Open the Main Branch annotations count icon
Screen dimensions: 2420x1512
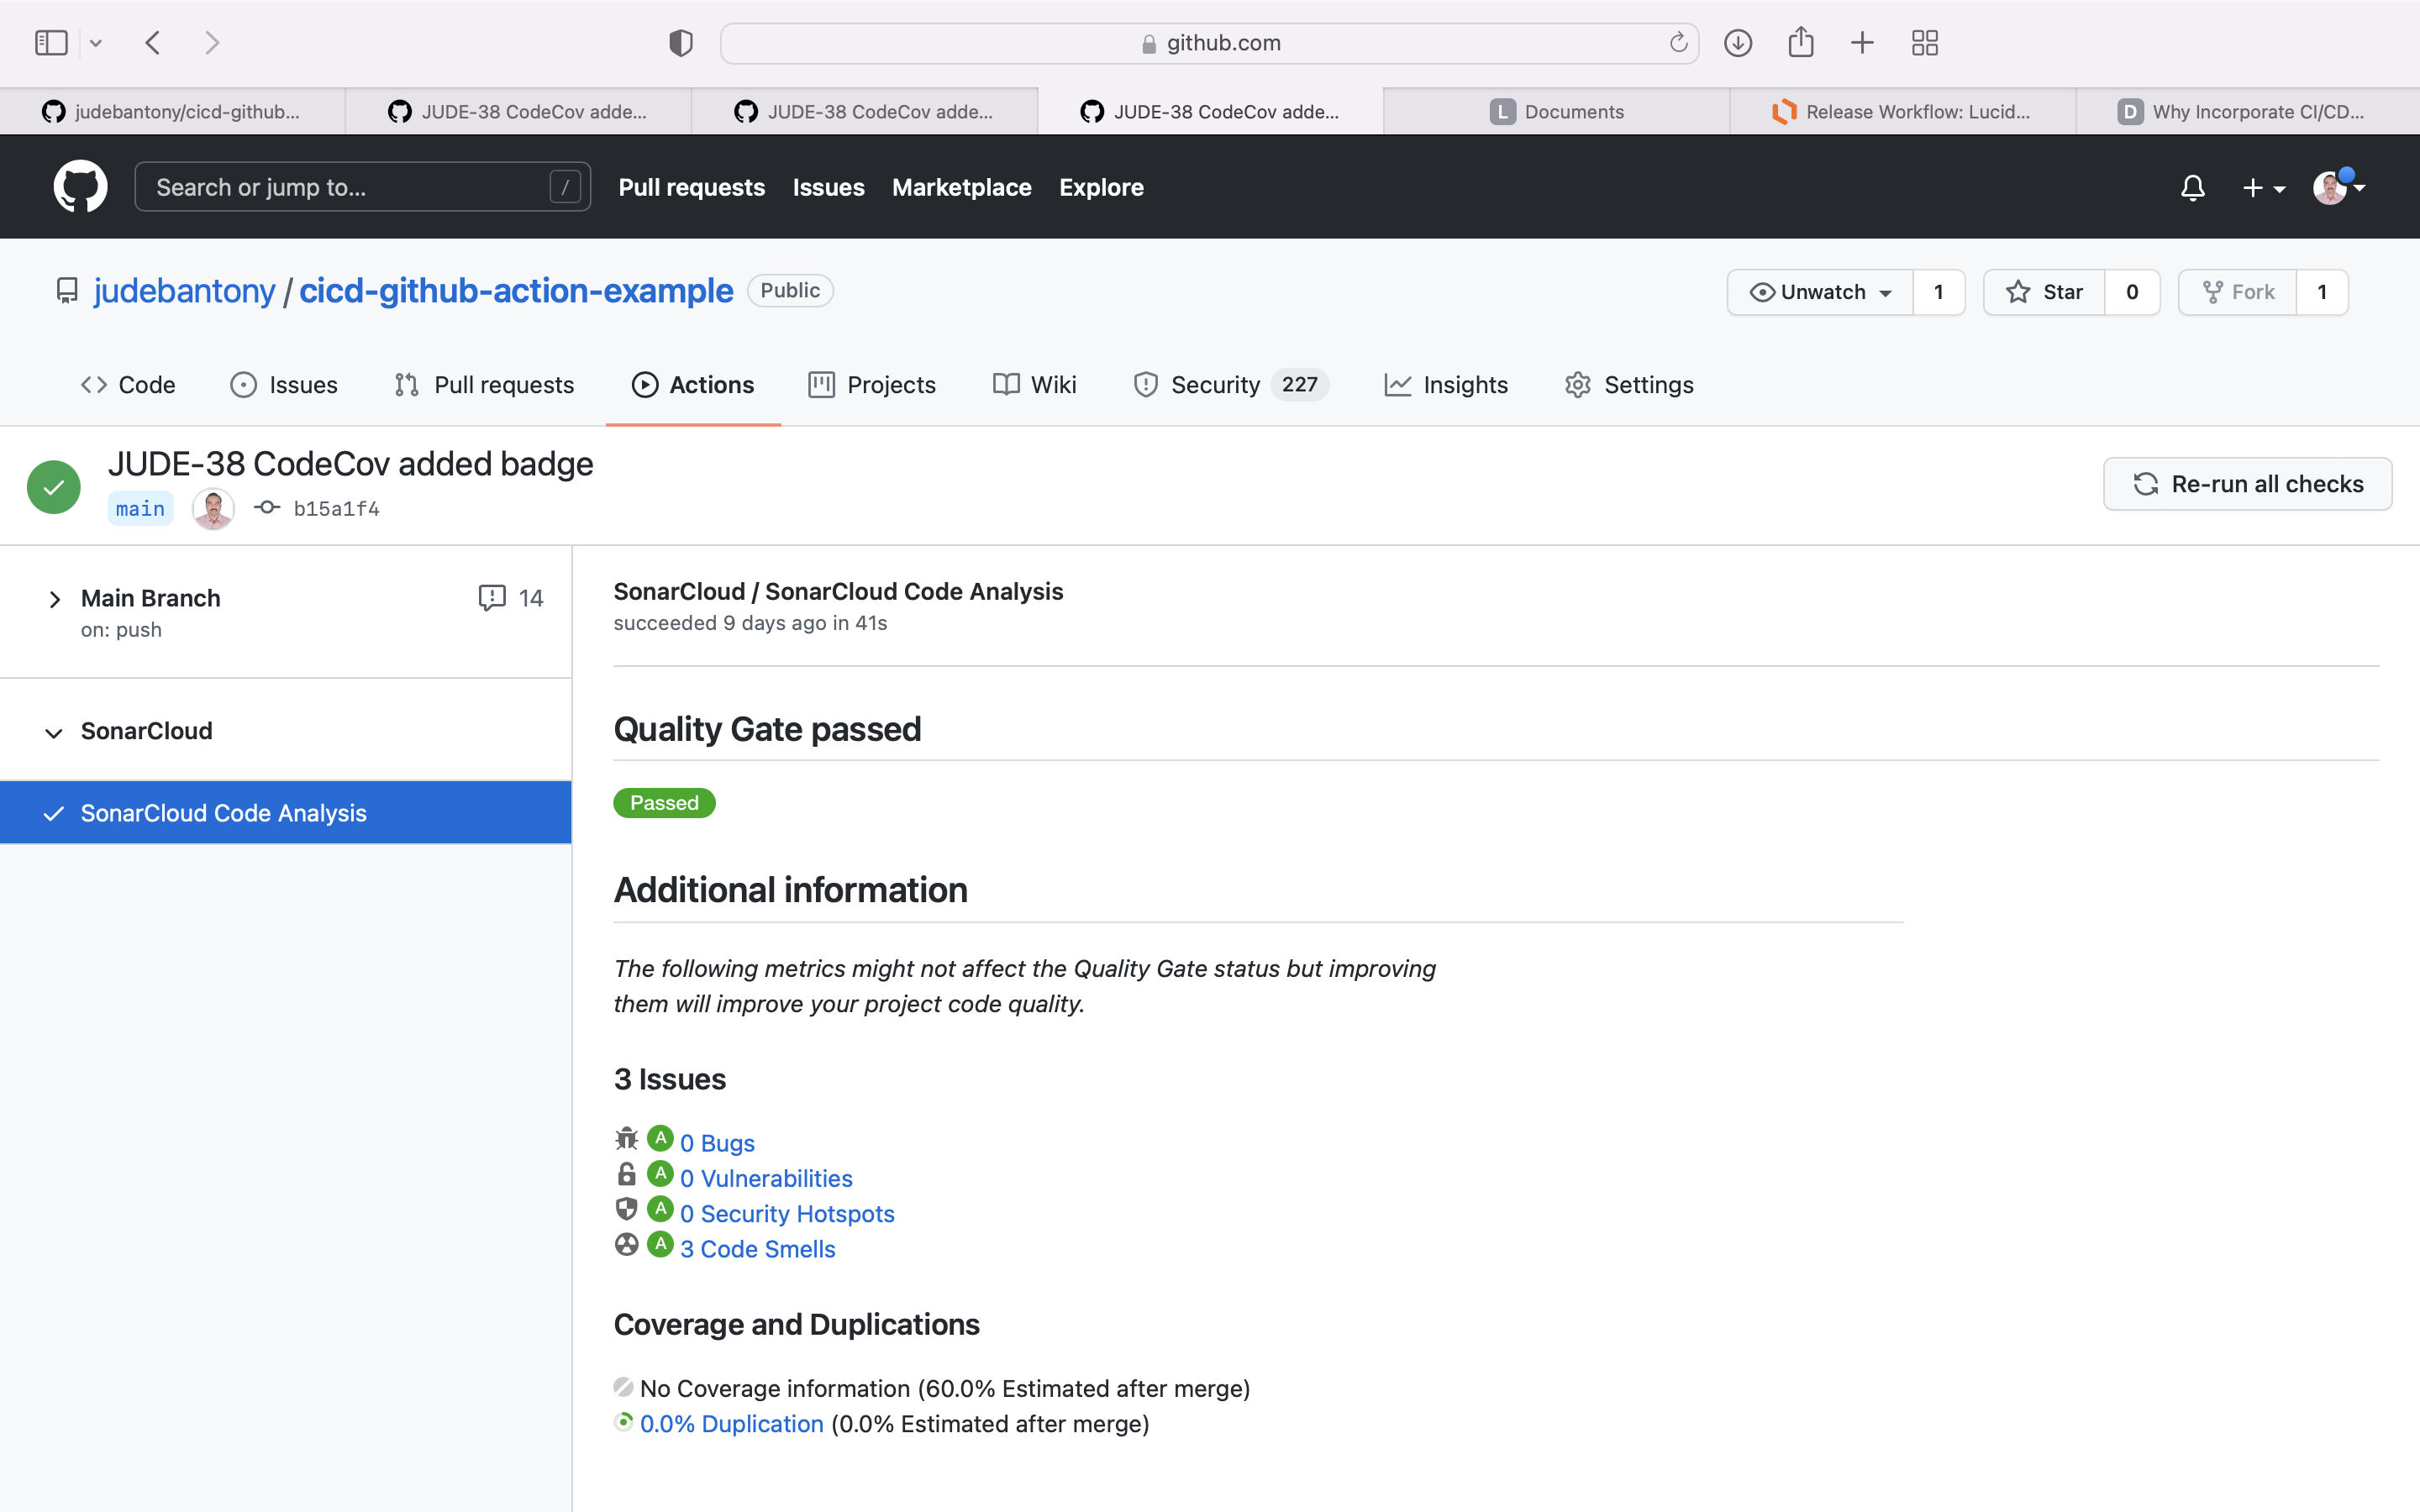pos(491,597)
